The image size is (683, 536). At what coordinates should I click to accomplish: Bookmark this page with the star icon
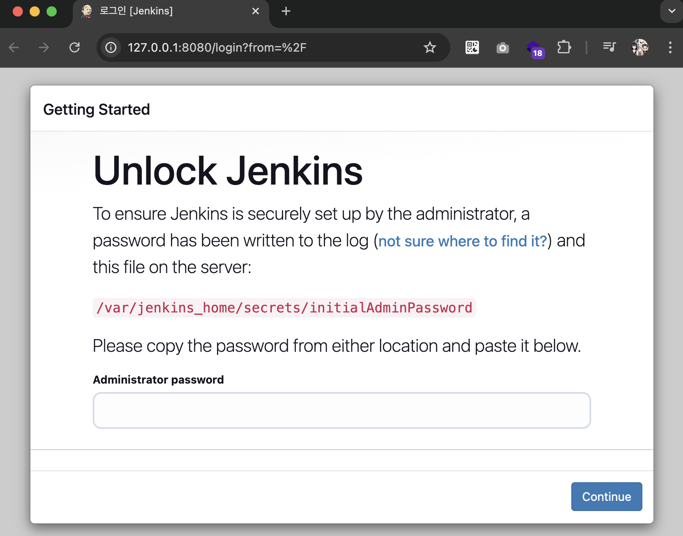[x=430, y=47]
